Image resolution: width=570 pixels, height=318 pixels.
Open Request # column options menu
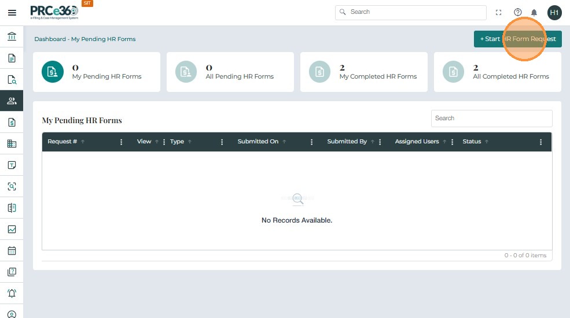coord(121,142)
